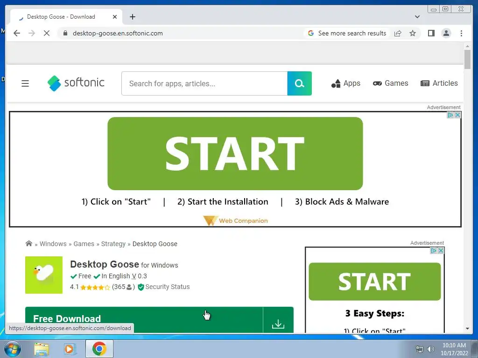Select the Desktop Goose - Download tab
Screen dimensions: 478x358
pyautogui.click(x=66, y=17)
